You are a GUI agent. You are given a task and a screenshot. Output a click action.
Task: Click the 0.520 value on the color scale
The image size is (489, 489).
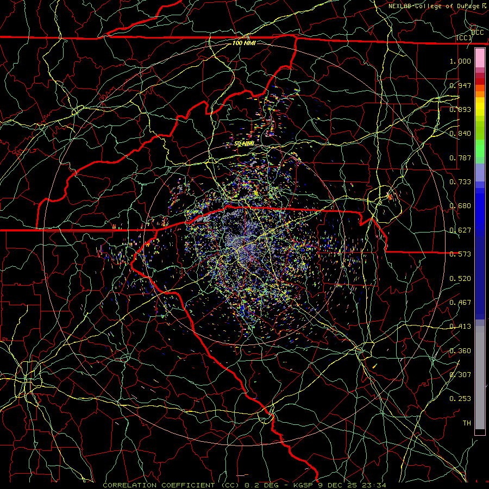click(x=460, y=279)
